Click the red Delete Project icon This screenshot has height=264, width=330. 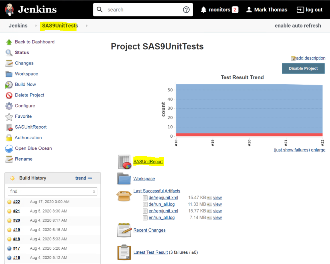point(9,95)
